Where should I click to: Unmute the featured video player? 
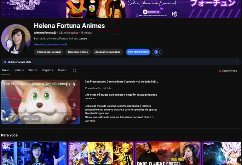click(16, 119)
